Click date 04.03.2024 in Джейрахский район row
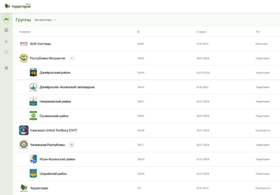280x195 pixels. pyautogui.click(x=203, y=73)
